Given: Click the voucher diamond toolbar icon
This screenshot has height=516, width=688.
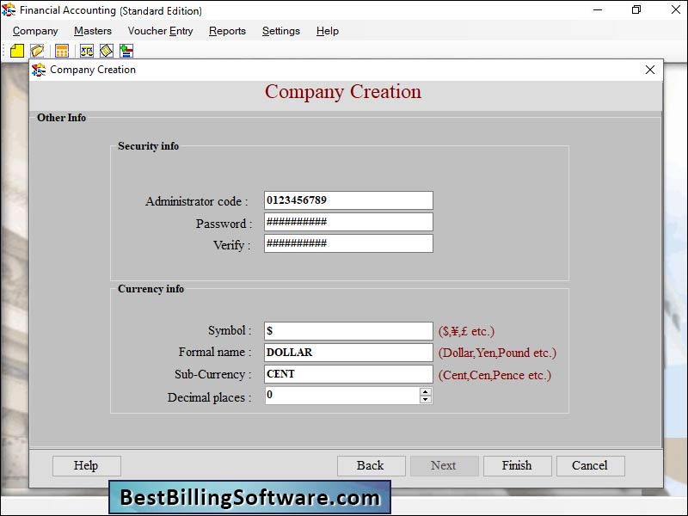Looking at the screenshot, I should [105, 51].
